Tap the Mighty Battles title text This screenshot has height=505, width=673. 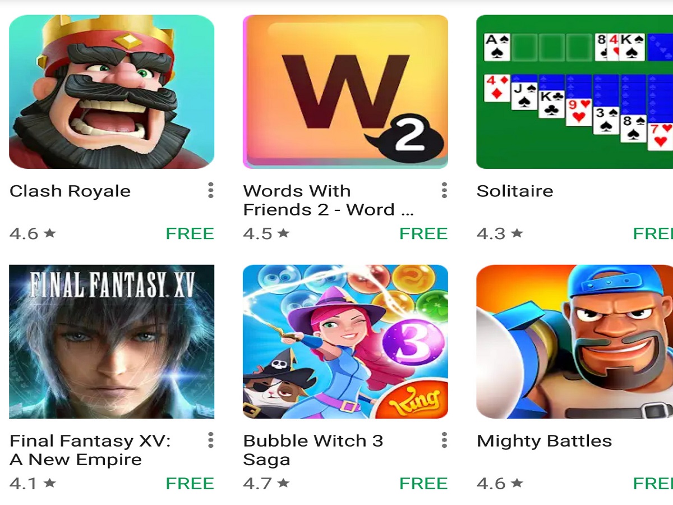coord(544,442)
